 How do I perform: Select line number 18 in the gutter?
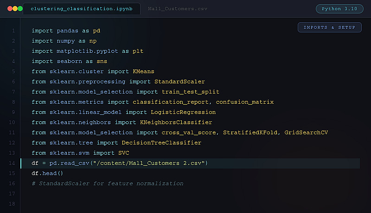(x=12, y=204)
